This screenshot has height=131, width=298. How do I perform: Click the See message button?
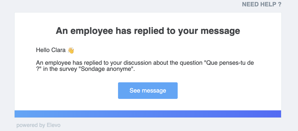click(148, 90)
